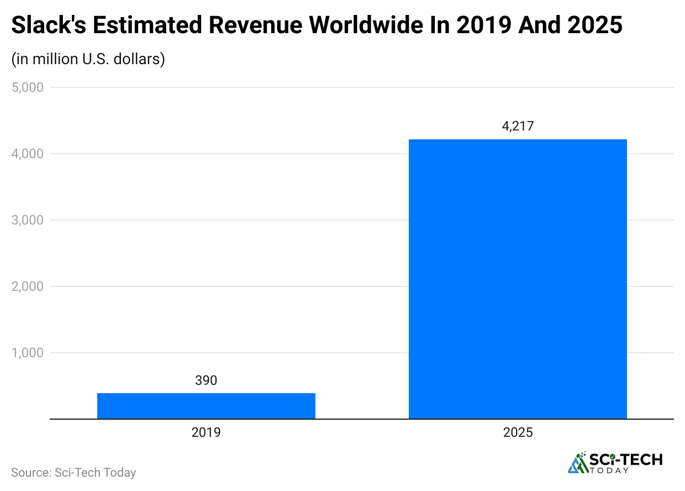Click the 3,000 y-axis tick label
This screenshot has width=685, height=491.
27,220
